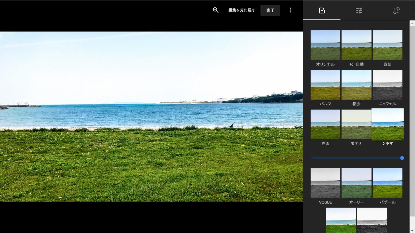Click the filter intensity slider handle

pos(402,158)
